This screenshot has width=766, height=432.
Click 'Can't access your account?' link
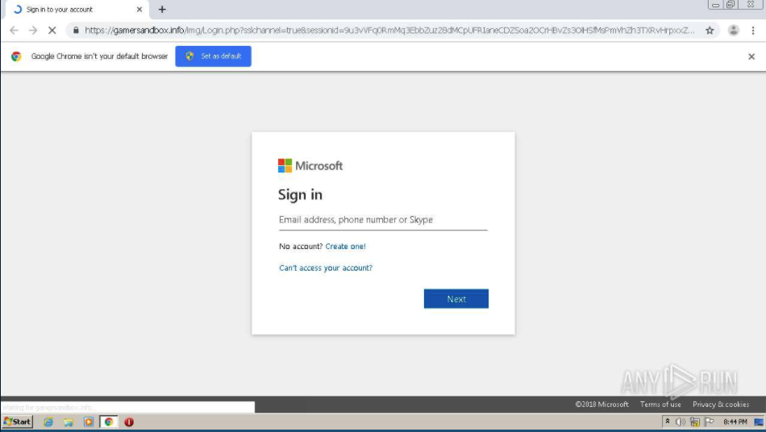tap(326, 268)
